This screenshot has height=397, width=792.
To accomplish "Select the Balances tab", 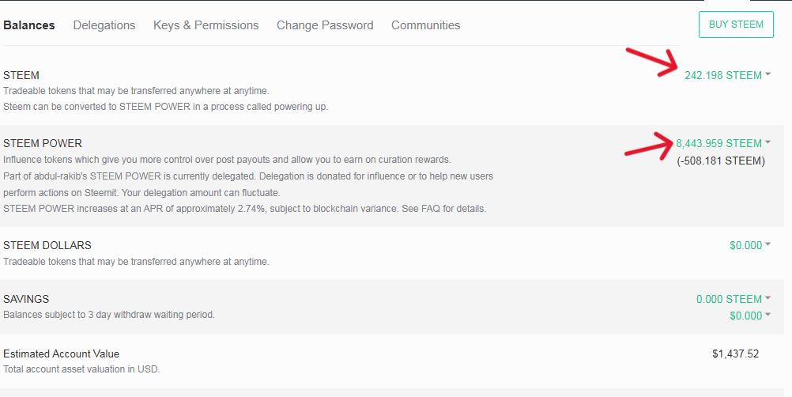I will pos(28,25).
